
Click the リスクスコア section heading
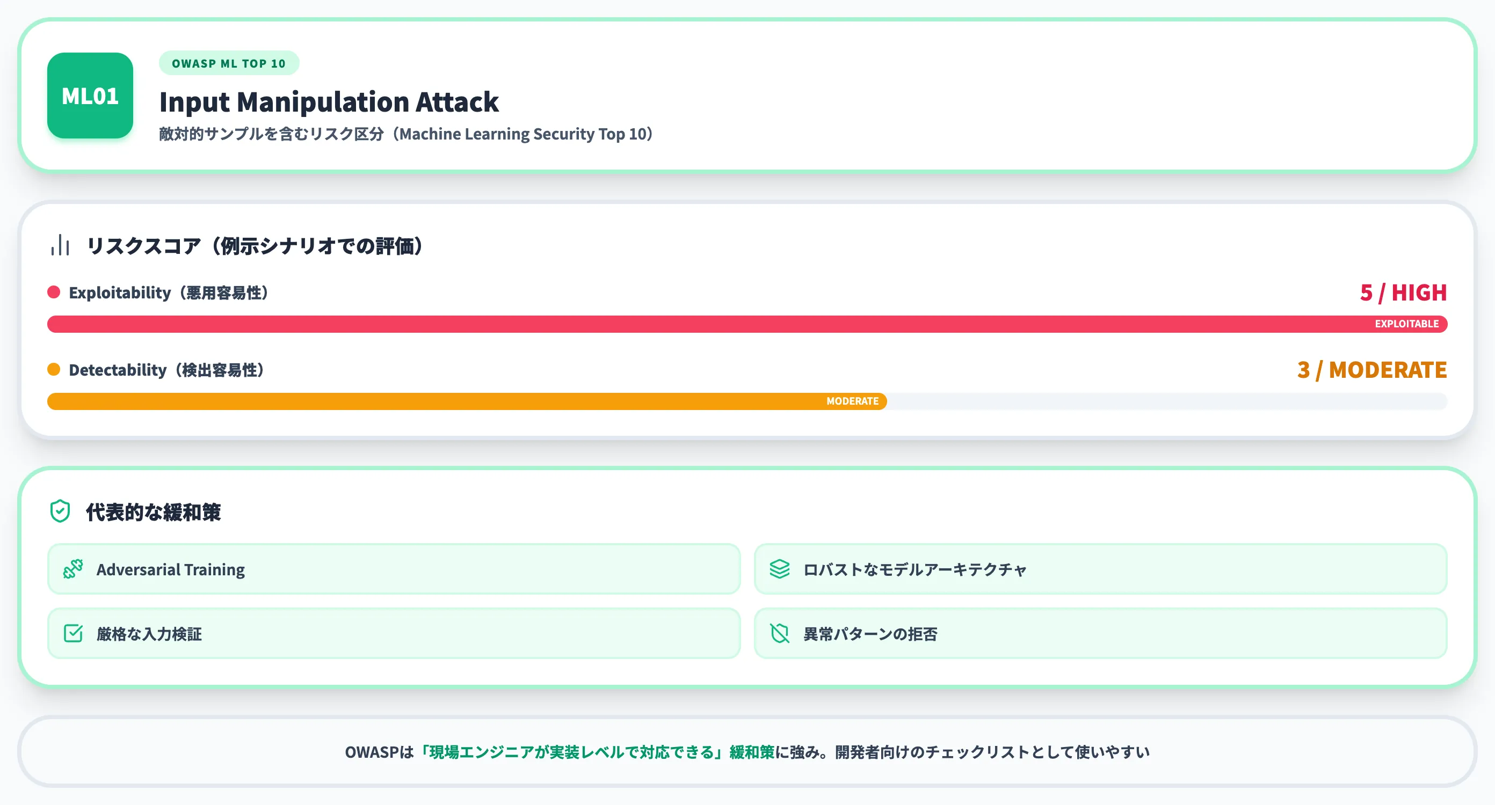tap(255, 246)
